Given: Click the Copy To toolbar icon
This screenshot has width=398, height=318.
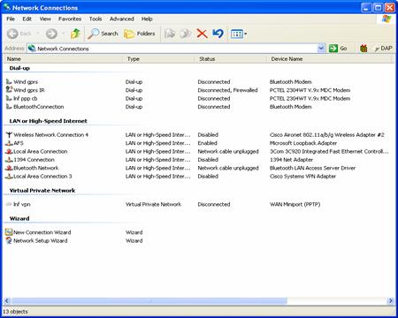Looking at the screenshot, I should 186,34.
